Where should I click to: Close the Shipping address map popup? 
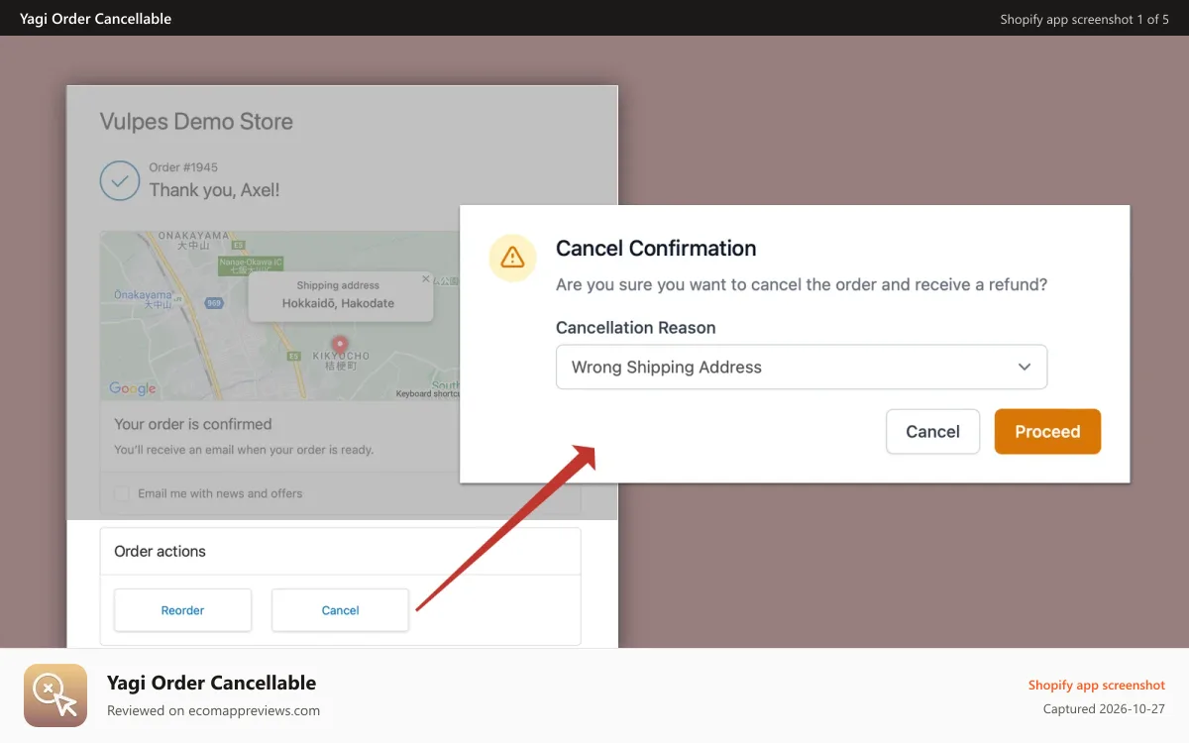coord(426,279)
